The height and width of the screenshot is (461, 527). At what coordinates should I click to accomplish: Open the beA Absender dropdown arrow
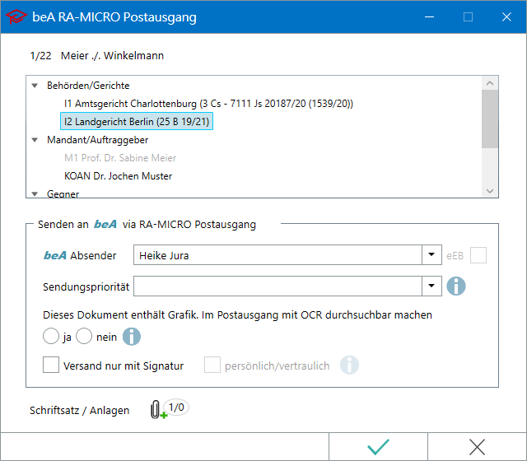431,255
